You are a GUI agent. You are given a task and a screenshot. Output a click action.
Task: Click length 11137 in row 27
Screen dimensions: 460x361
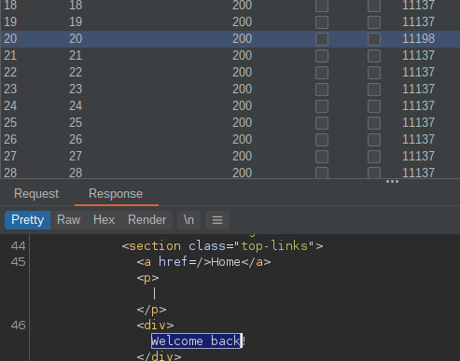418,157
